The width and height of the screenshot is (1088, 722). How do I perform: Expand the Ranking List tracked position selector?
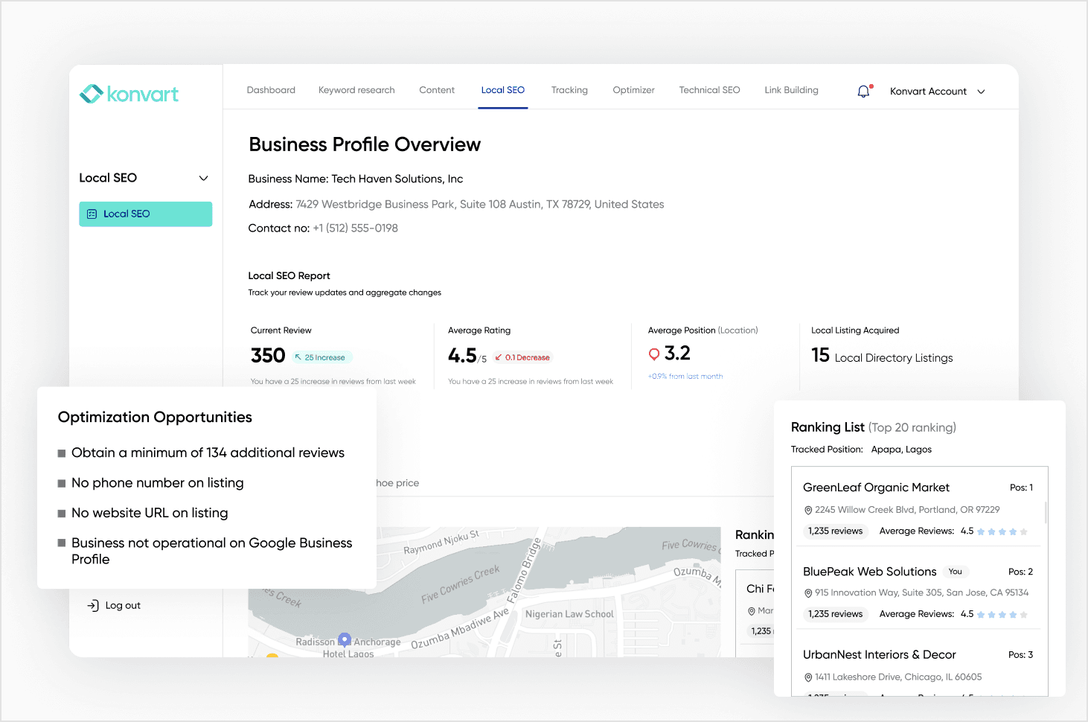901,449
